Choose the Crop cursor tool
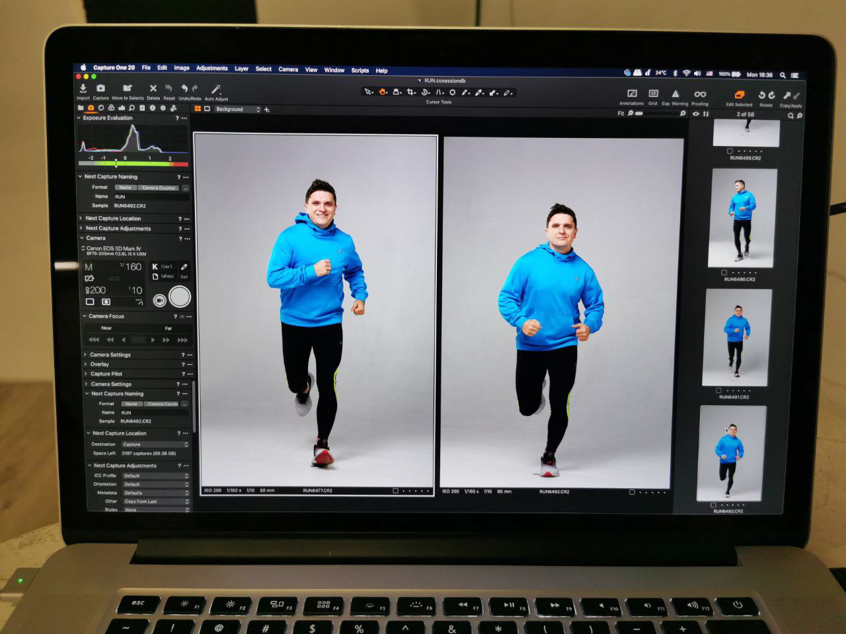 [410, 92]
